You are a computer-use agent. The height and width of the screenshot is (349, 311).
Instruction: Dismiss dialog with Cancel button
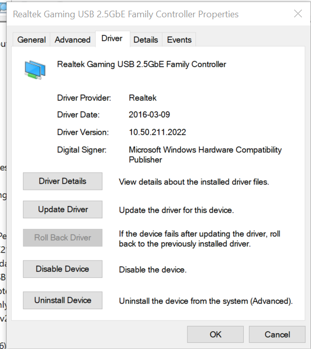[x=277, y=334]
